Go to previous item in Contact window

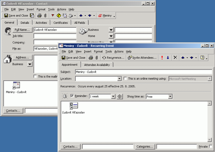[81, 16]
